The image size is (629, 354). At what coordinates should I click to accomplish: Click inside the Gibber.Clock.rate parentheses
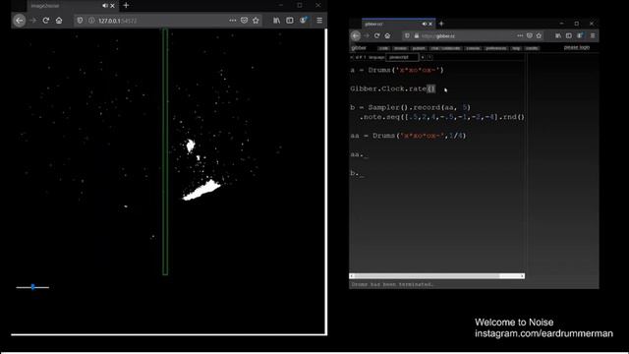pos(430,88)
